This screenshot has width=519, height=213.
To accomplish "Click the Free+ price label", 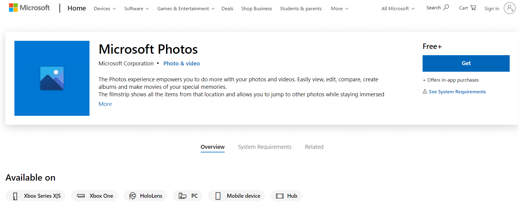I will pyautogui.click(x=432, y=46).
